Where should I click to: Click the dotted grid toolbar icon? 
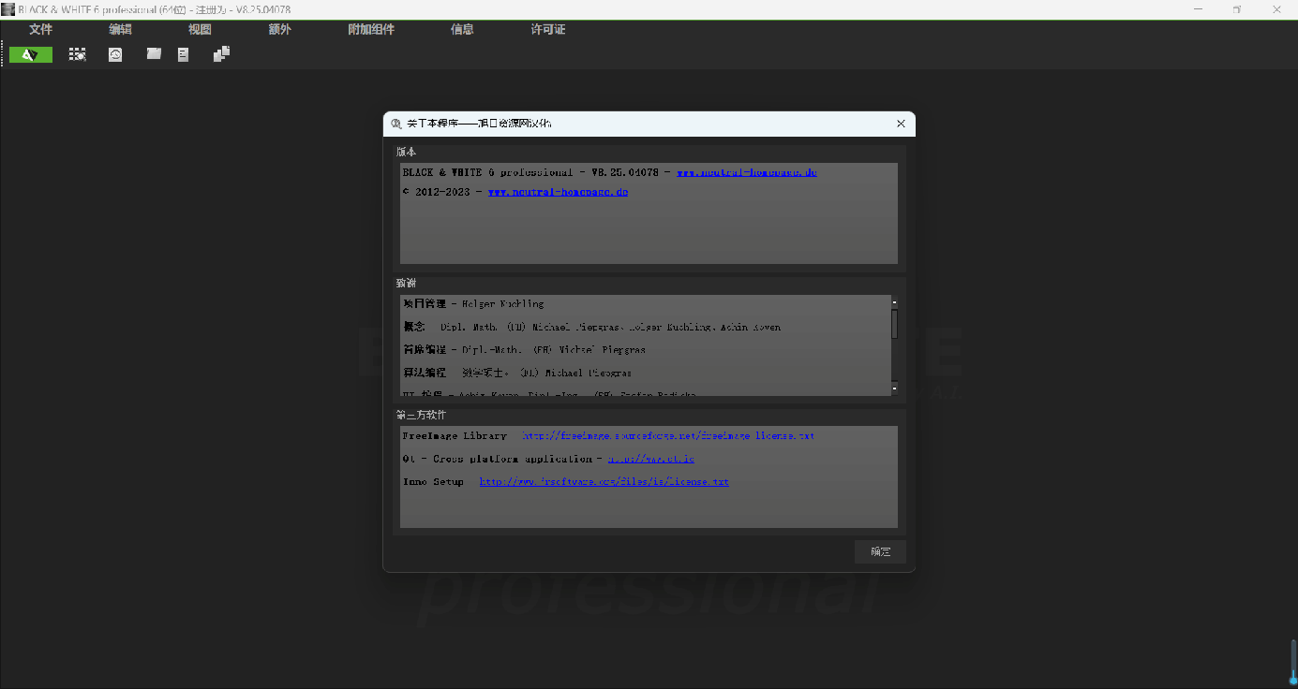78,55
